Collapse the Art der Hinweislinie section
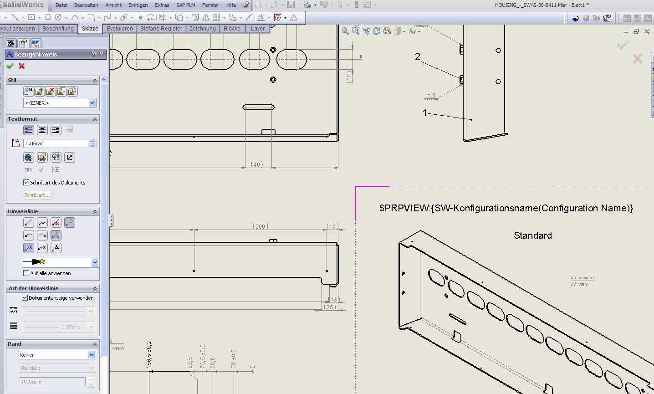 click(95, 288)
